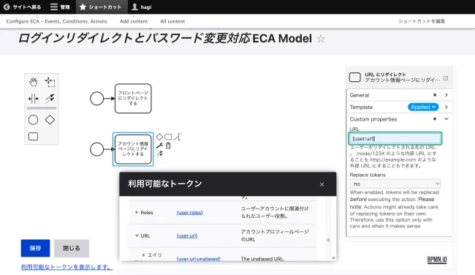Change element type with wrench icon

pyautogui.click(x=159, y=146)
